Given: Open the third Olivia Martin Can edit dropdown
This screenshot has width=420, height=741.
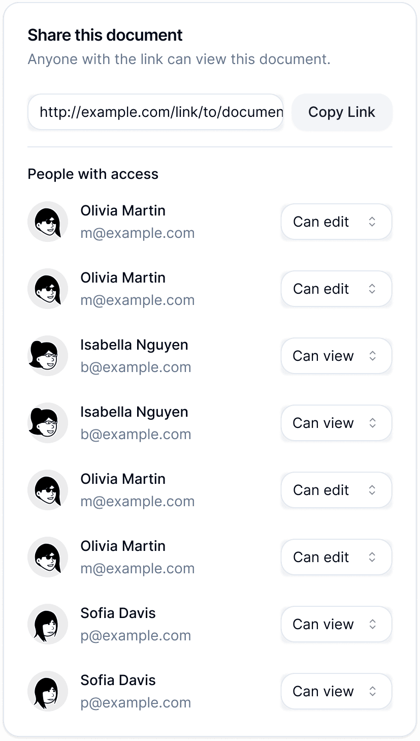Looking at the screenshot, I should coord(336,490).
